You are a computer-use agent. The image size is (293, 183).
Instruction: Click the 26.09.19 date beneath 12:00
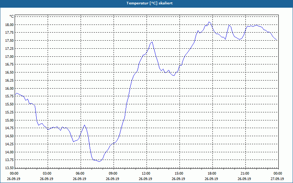[x=145, y=179]
